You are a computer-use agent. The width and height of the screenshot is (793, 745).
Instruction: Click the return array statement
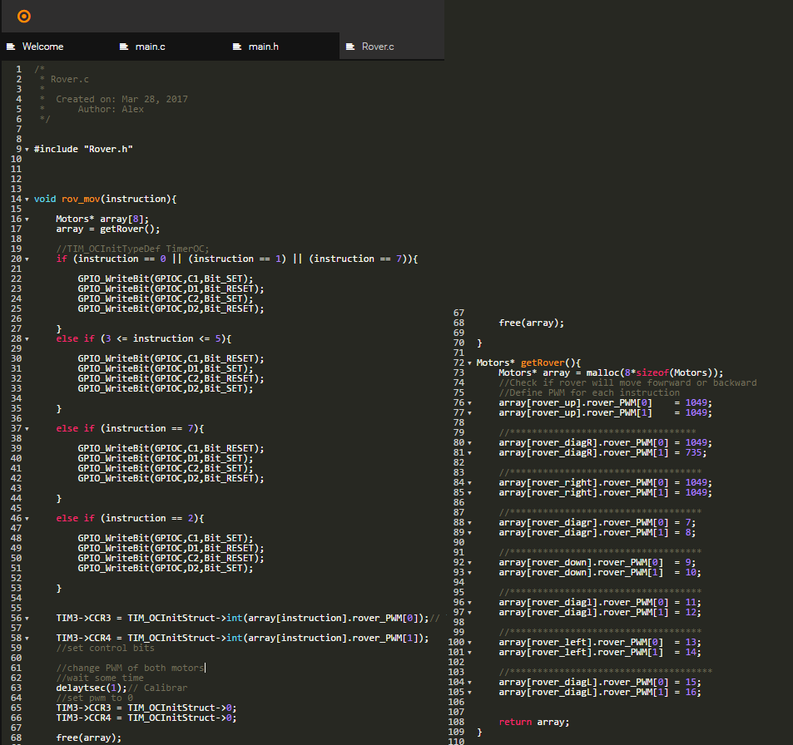[x=534, y=722]
